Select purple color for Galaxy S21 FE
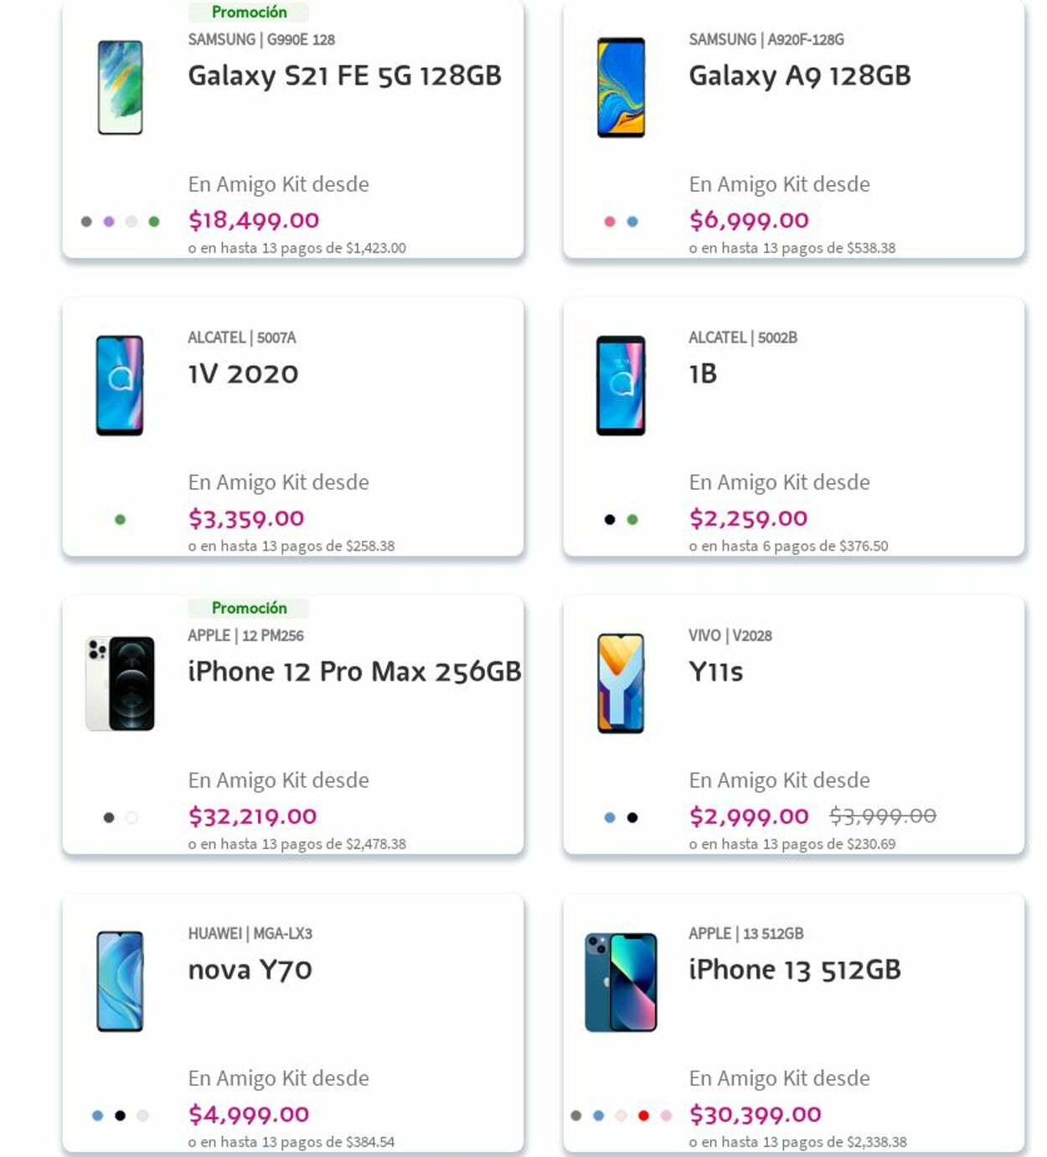1047x1157 pixels. pyautogui.click(x=109, y=222)
